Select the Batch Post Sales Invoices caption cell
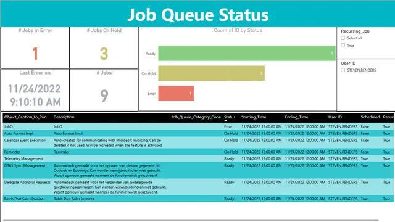 click(x=25, y=199)
